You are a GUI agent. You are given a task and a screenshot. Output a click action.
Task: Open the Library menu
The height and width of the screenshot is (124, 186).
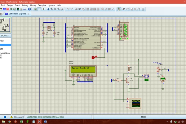pyautogui.click(x=33, y=5)
